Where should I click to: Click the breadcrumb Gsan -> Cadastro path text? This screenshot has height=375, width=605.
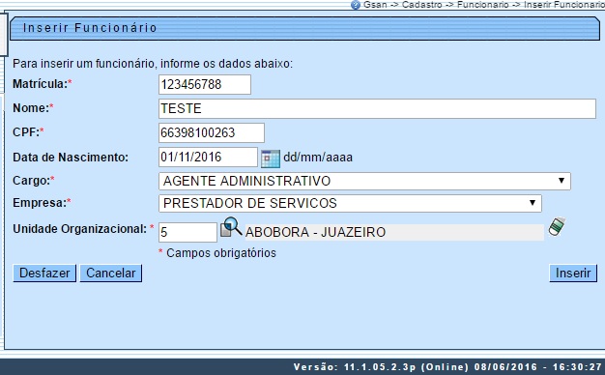(x=484, y=5)
